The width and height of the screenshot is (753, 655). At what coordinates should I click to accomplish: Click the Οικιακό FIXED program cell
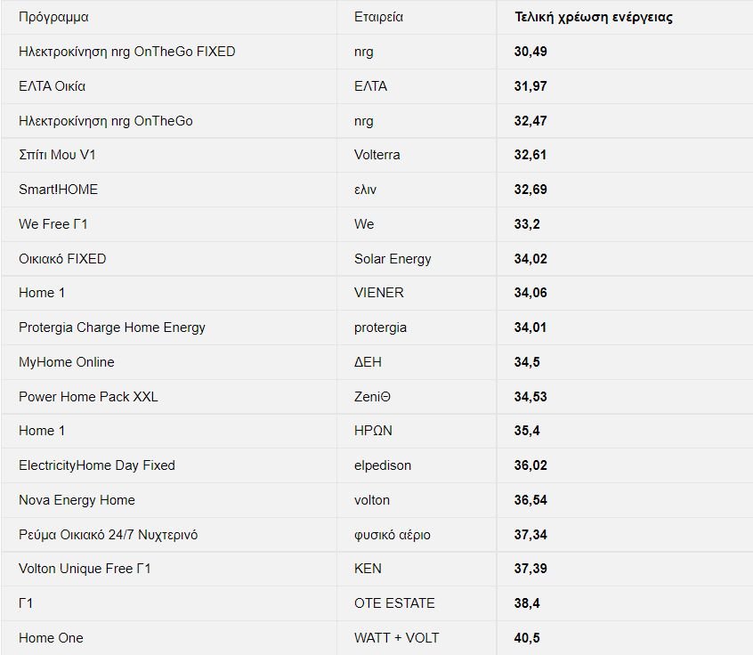(62, 259)
